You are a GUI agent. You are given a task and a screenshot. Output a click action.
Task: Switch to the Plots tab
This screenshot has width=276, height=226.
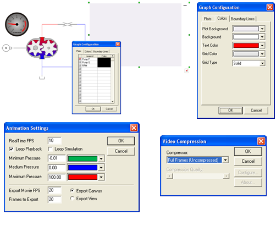coord(207,19)
